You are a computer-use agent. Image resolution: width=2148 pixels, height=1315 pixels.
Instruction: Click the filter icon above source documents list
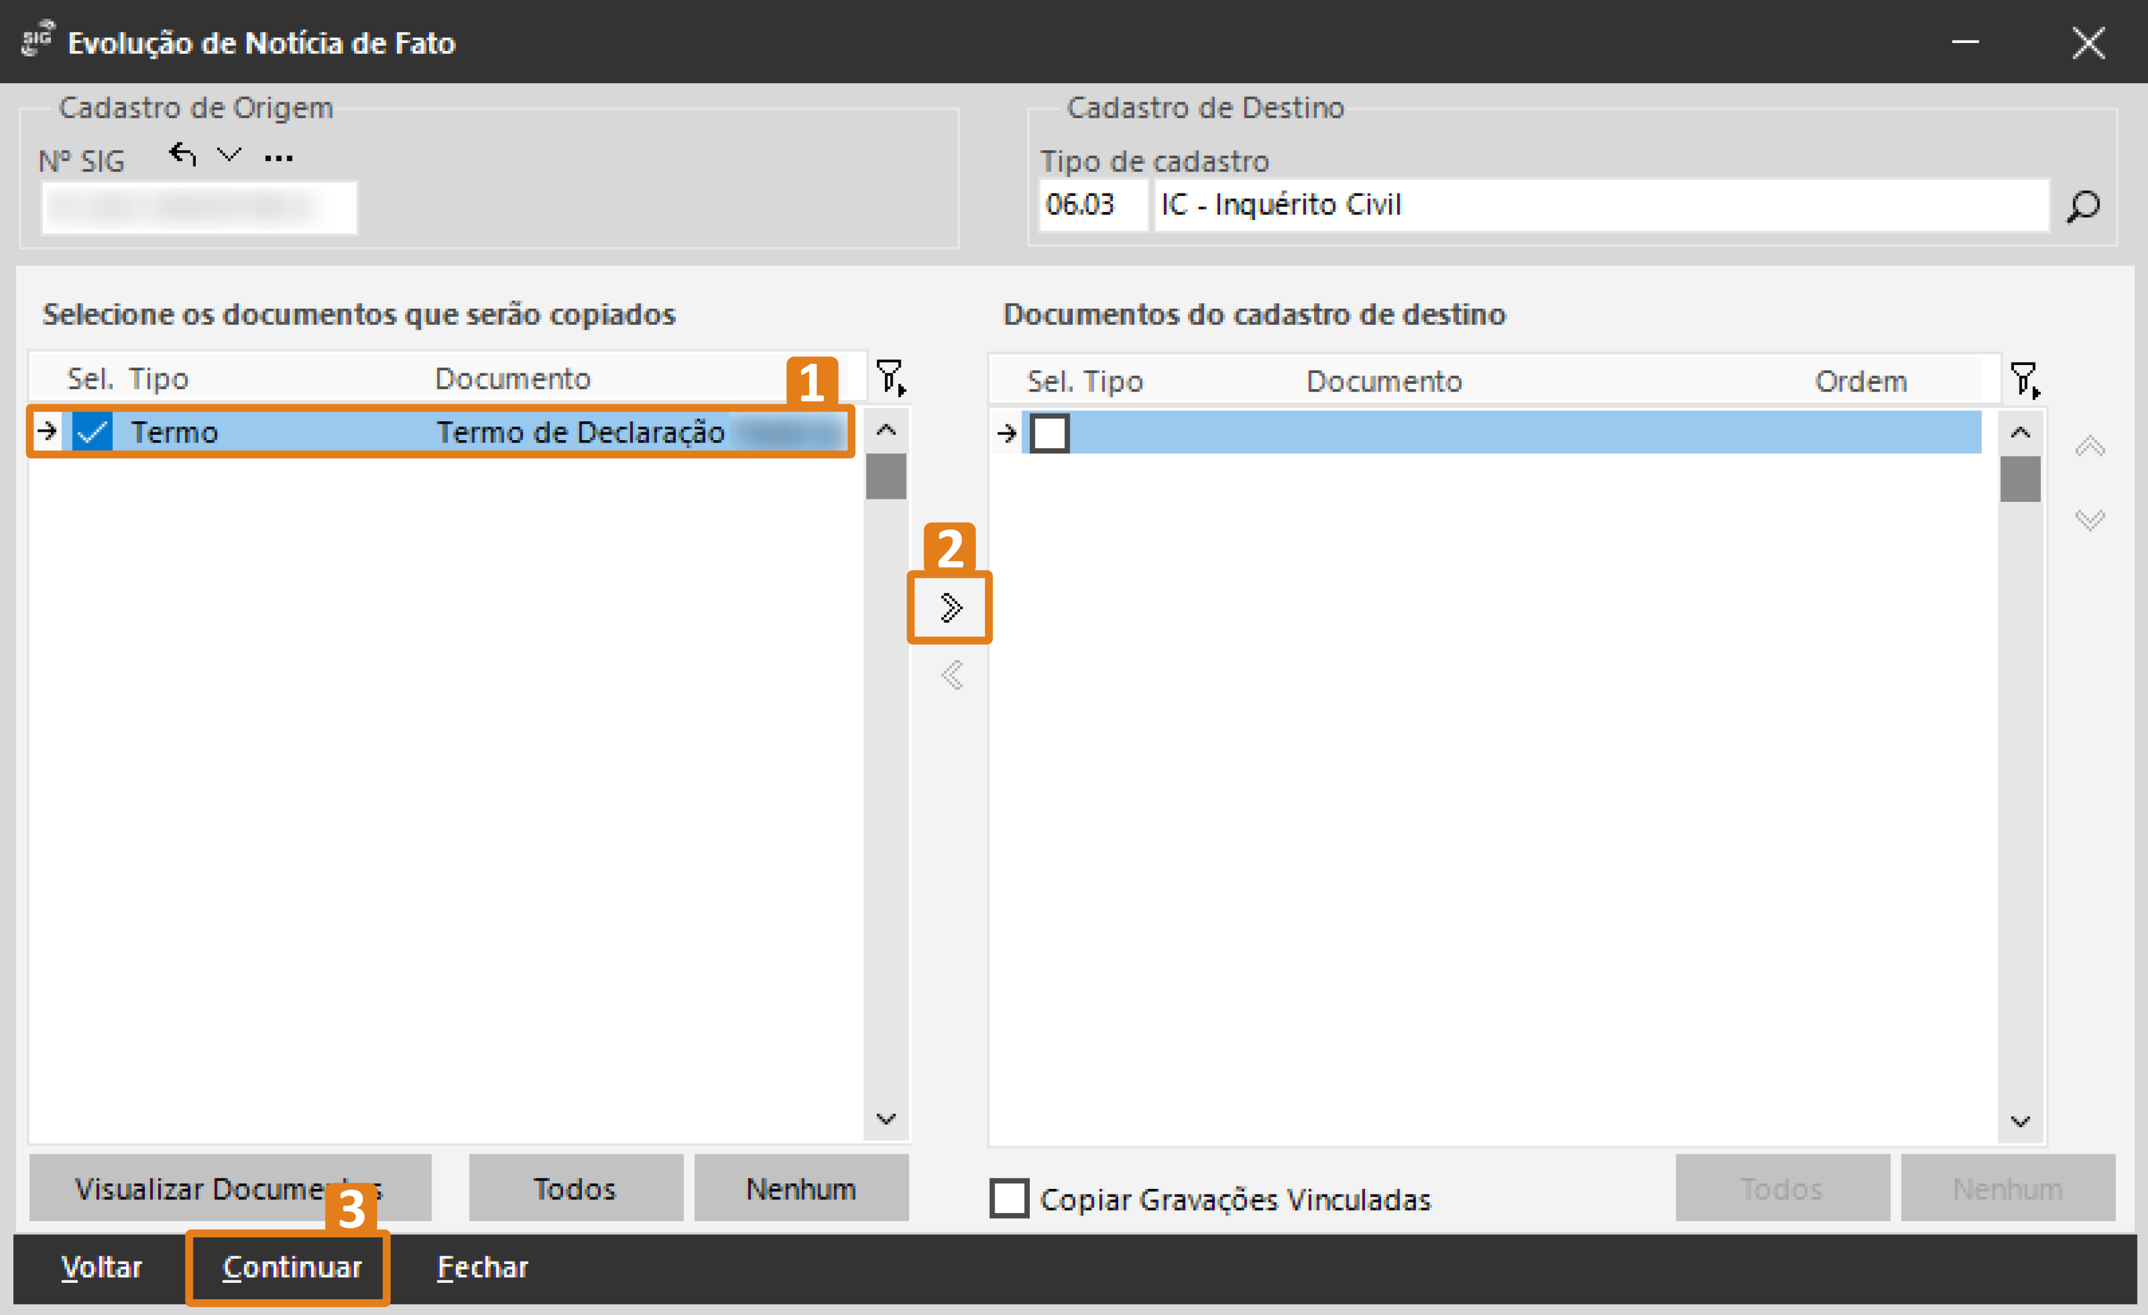890,376
